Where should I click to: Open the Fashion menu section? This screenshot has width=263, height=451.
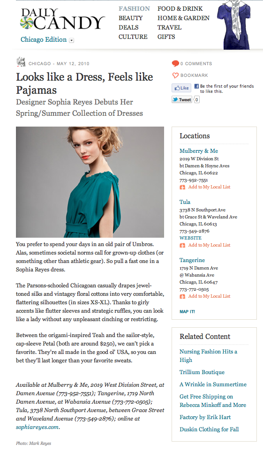[x=134, y=8]
